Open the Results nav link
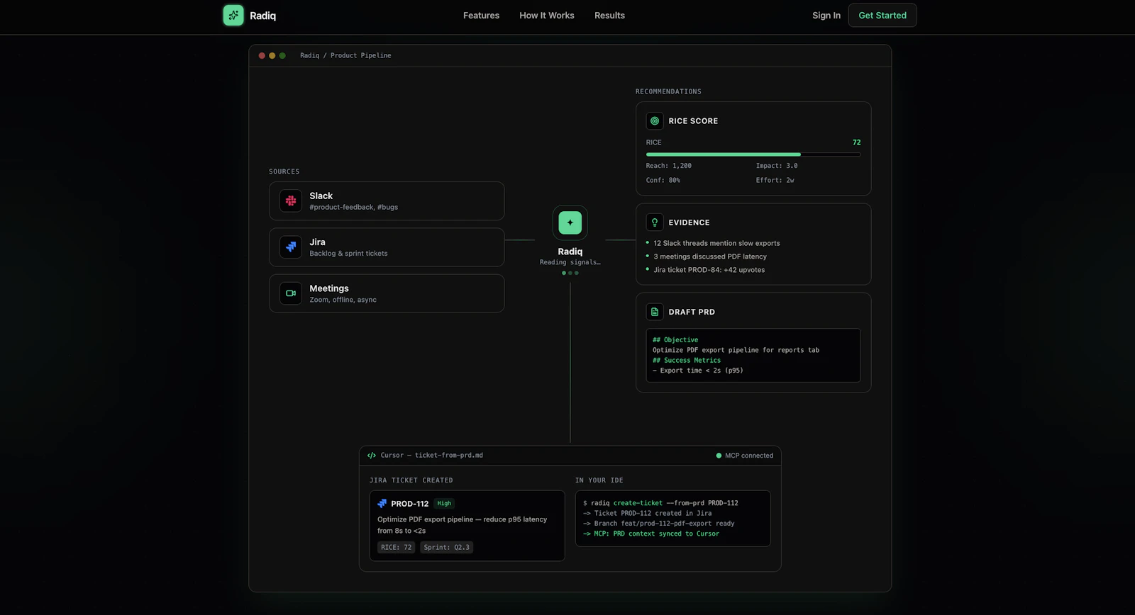This screenshot has height=615, width=1135. tap(609, 16)
